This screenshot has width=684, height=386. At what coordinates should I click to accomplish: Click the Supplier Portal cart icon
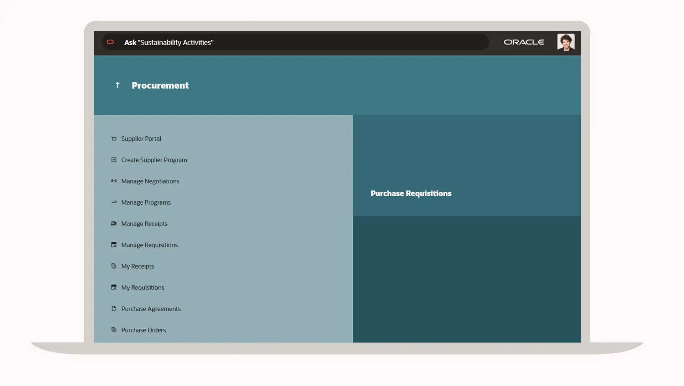(114, 139)
